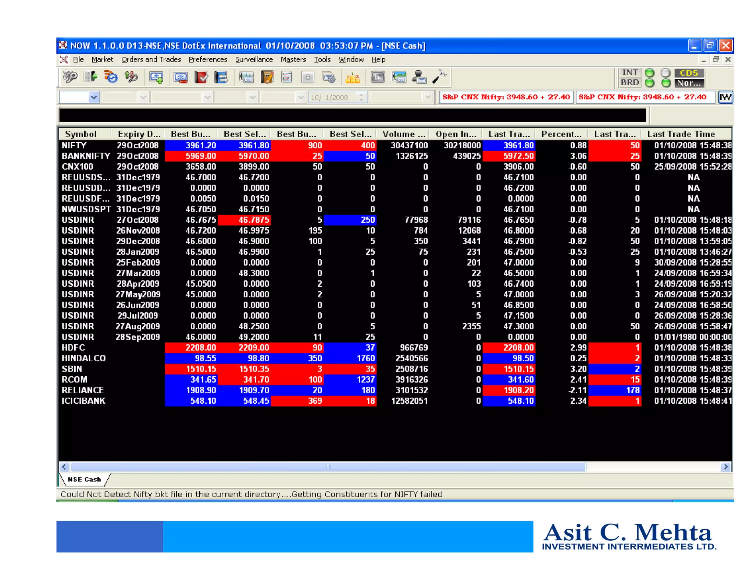
Task: Click the brown notebook with pencil icon
Action: point(267,77)
